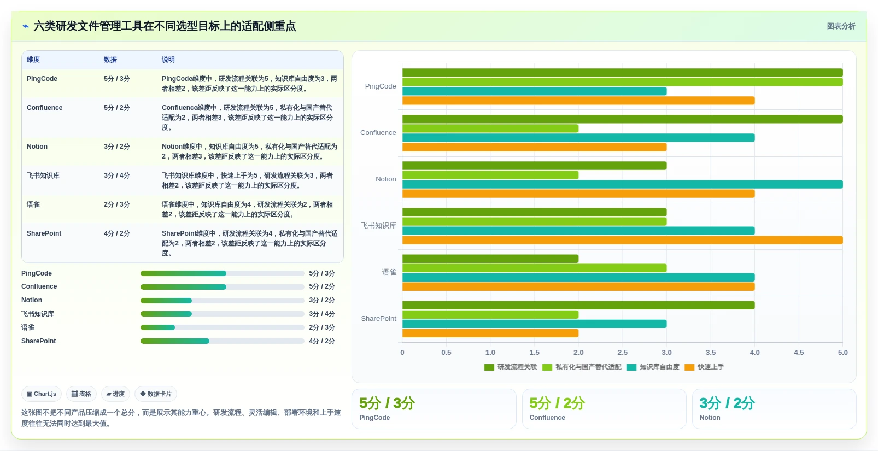This screenshot has height=451, width=878.
Task: Click PingCode progress bar
Action: 222,273
